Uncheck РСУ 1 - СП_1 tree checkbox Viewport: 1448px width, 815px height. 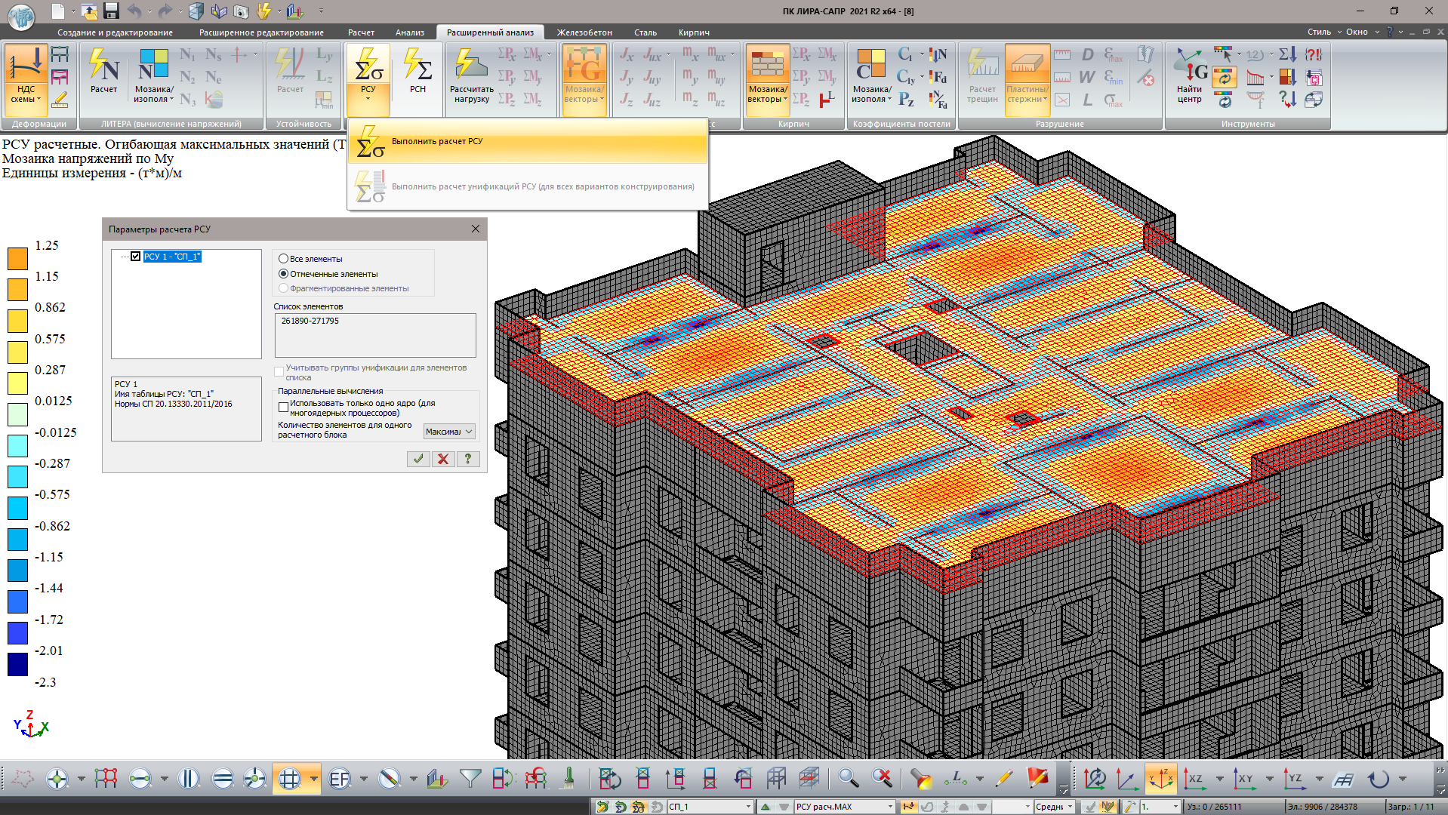pyautogui.click(x=136, y=257)
